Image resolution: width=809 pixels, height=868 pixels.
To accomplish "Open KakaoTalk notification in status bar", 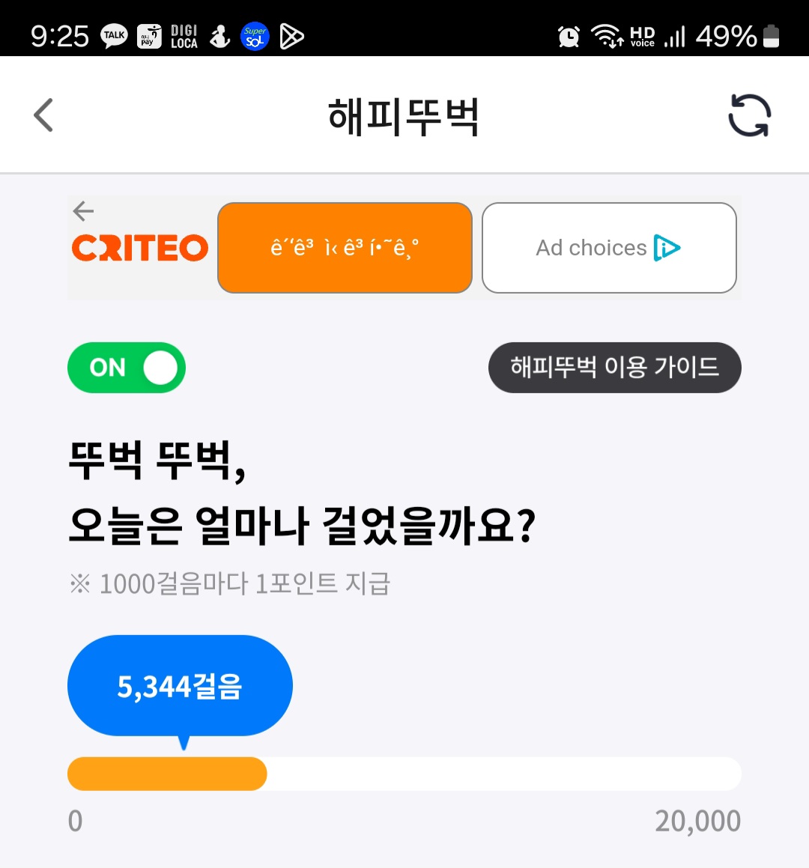I will tap(114, 36).
